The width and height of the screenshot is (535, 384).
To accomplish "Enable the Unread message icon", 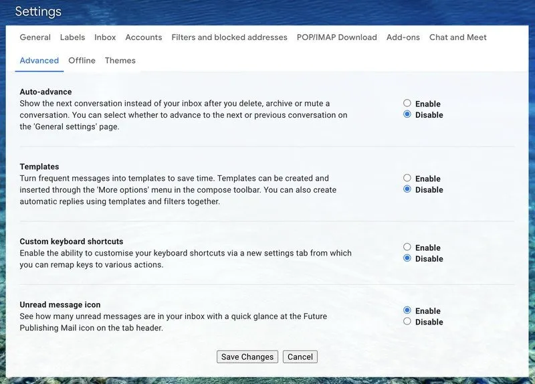I will 407,311.
